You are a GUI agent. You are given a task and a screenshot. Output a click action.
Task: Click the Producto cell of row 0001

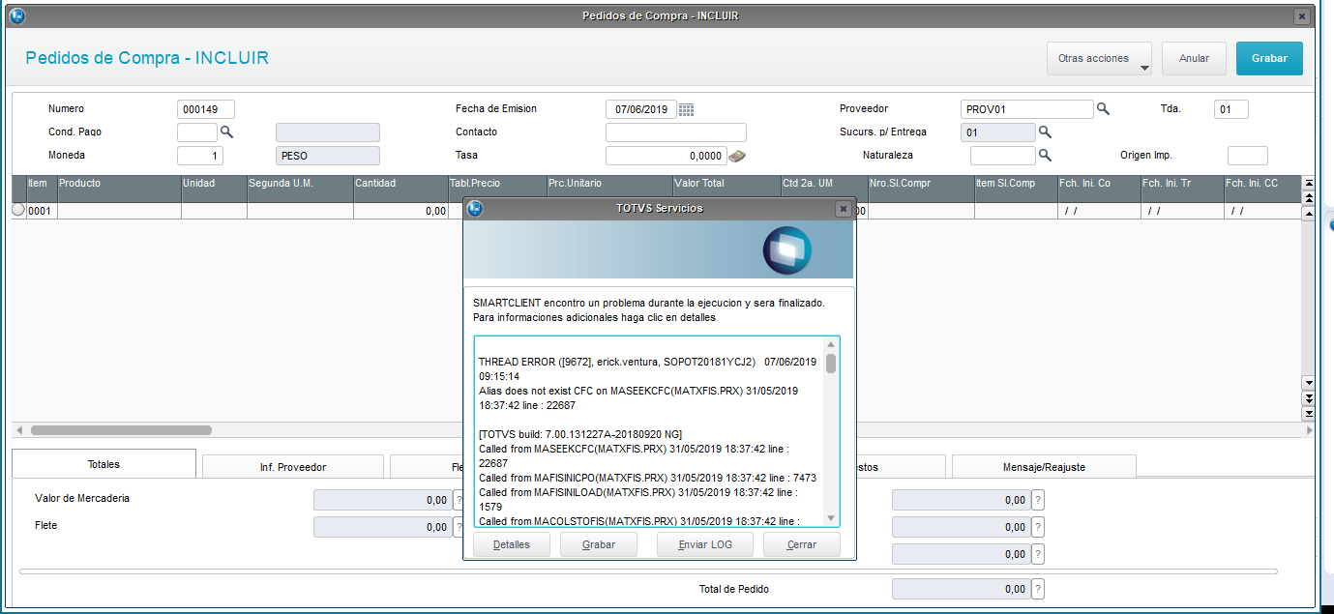(119, 211)
